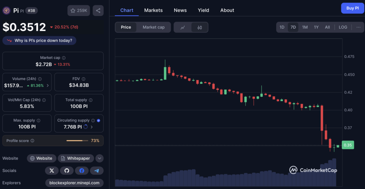Open the Whitepaper link button
Viewport: 365px width, 189px height.
click(76, 158)
